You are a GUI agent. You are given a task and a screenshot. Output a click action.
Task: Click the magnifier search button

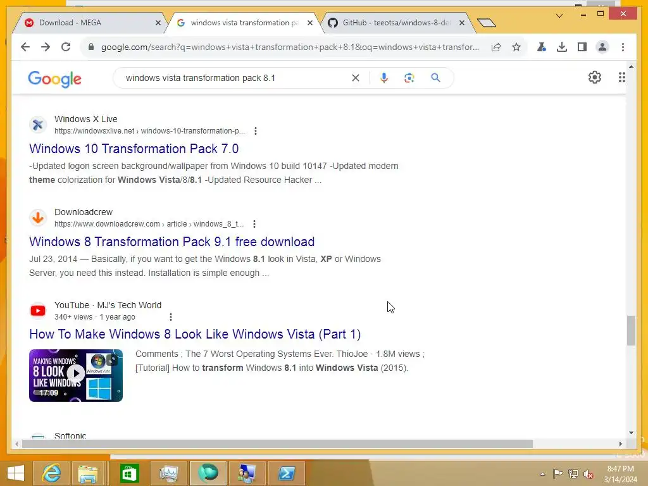coord(435,78)
